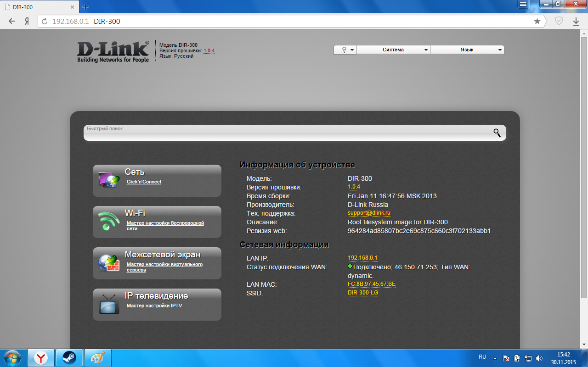The image size is (588, 367).
Task: Click the Сеть section heading
Action: coord(135,172)
